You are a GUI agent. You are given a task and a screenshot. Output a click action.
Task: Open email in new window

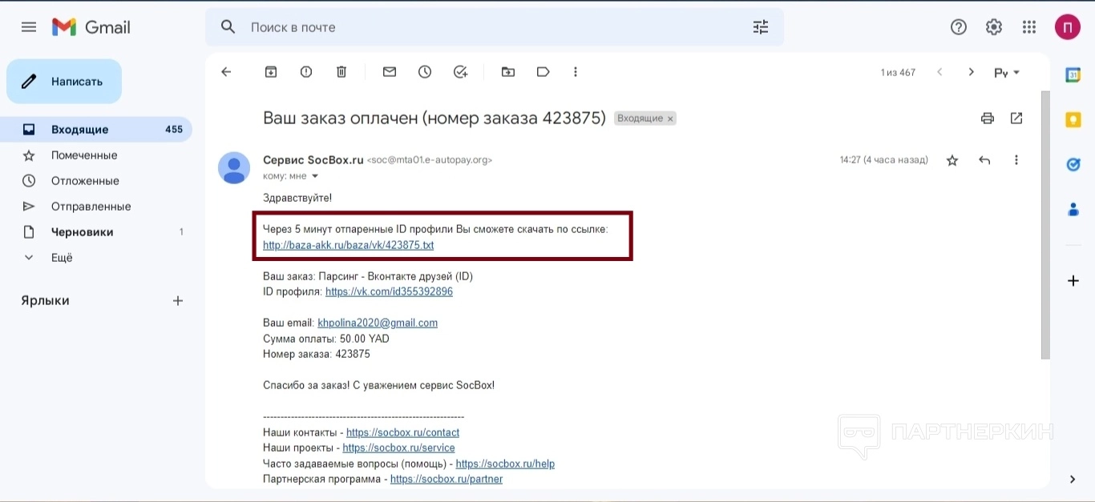1016,118
